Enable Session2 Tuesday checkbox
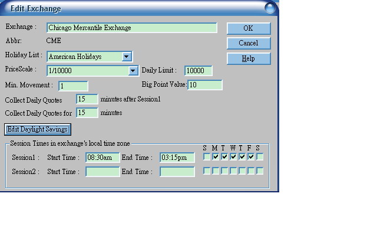 click(x=224, y=171)
